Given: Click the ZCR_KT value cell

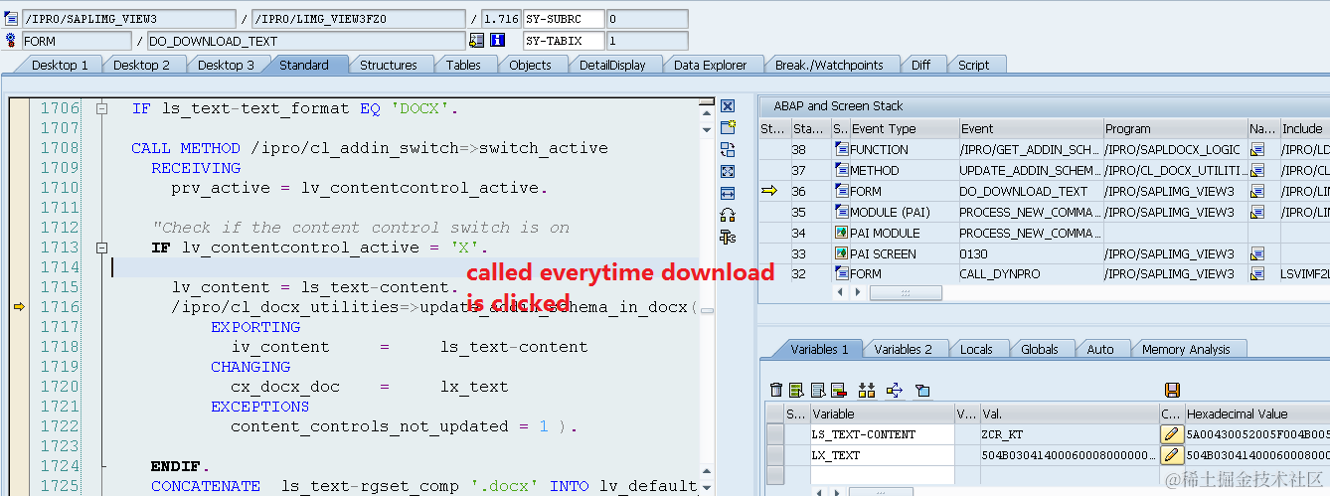Looking at the screenshot, I should tap(1069, 434).
